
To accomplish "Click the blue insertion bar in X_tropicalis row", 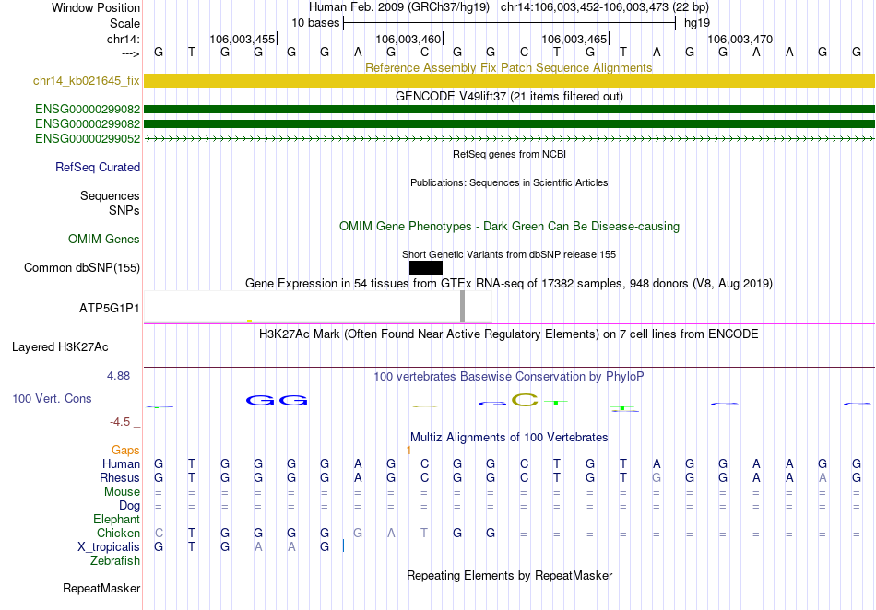I will point(343,545).
